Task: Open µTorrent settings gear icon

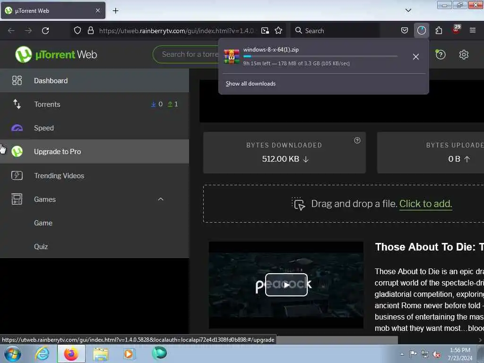Action: point(464,55)
